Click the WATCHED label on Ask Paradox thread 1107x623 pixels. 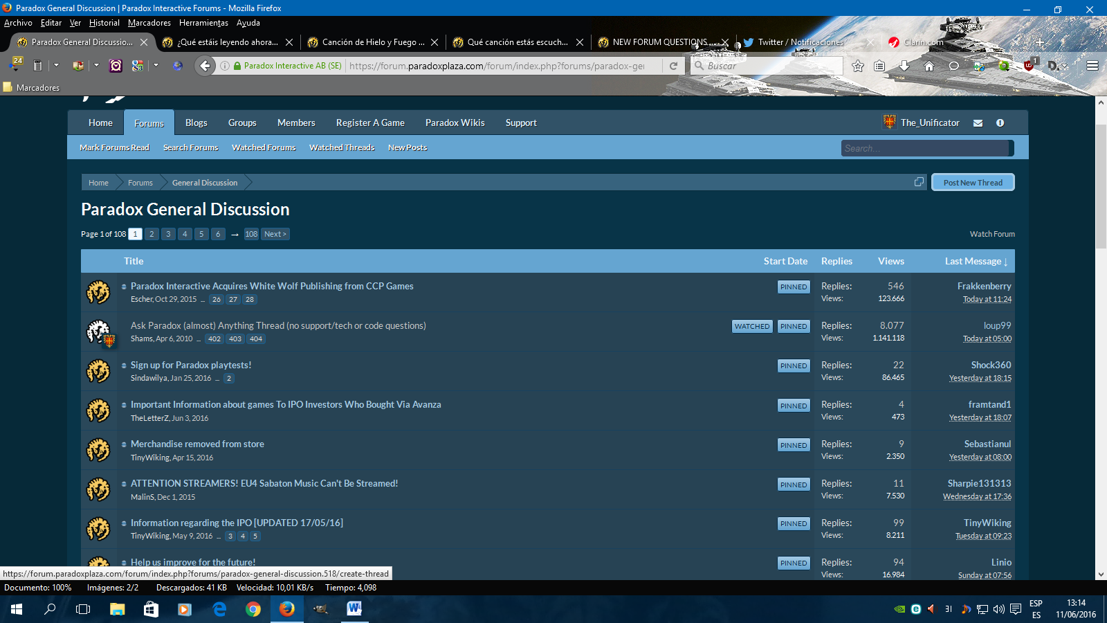(x=752, y=326)
